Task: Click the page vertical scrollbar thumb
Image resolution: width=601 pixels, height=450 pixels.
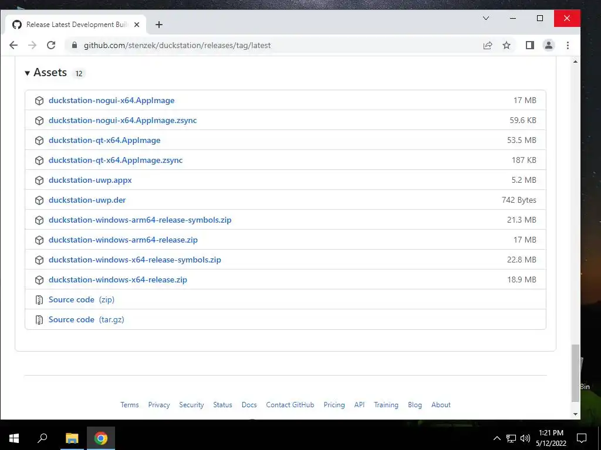Action: pyautogui.click(x=575, y=373)
